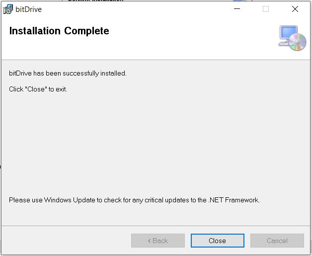The image size is (312, 256).
Task: Click the Installation Complete heading
Action: tap(59, 31)
